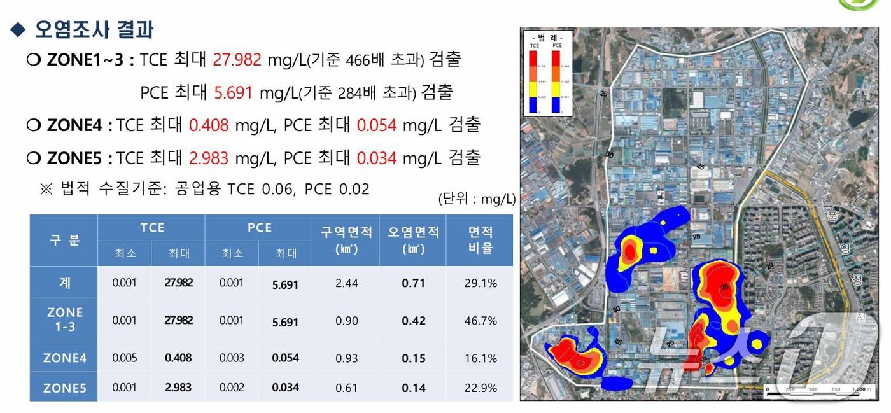Select the 구 분 header cell
The height and width of the screenshot is (413, 891).
pos(63,239)
